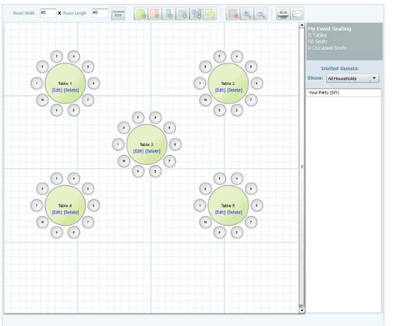Add a round table from toolbar
Screen dimensions: 395x326
pos(141,13)
